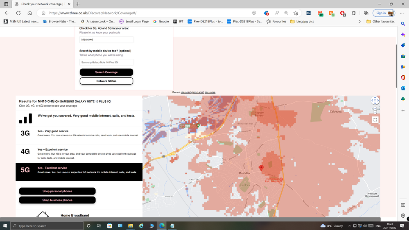Open a new browser tab
The image size is (409, 230).
pyautogui.click(x=78, y=4)
